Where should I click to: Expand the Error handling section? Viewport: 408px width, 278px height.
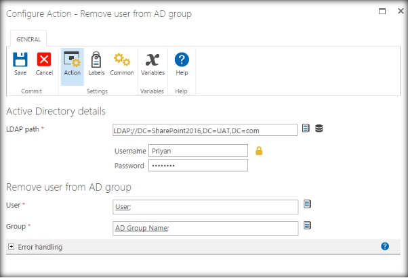11,247
